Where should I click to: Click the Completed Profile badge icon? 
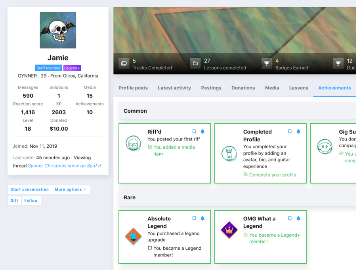229,154
